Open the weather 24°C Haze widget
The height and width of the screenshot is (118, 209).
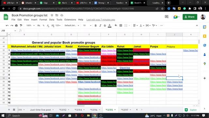point(153,116)
